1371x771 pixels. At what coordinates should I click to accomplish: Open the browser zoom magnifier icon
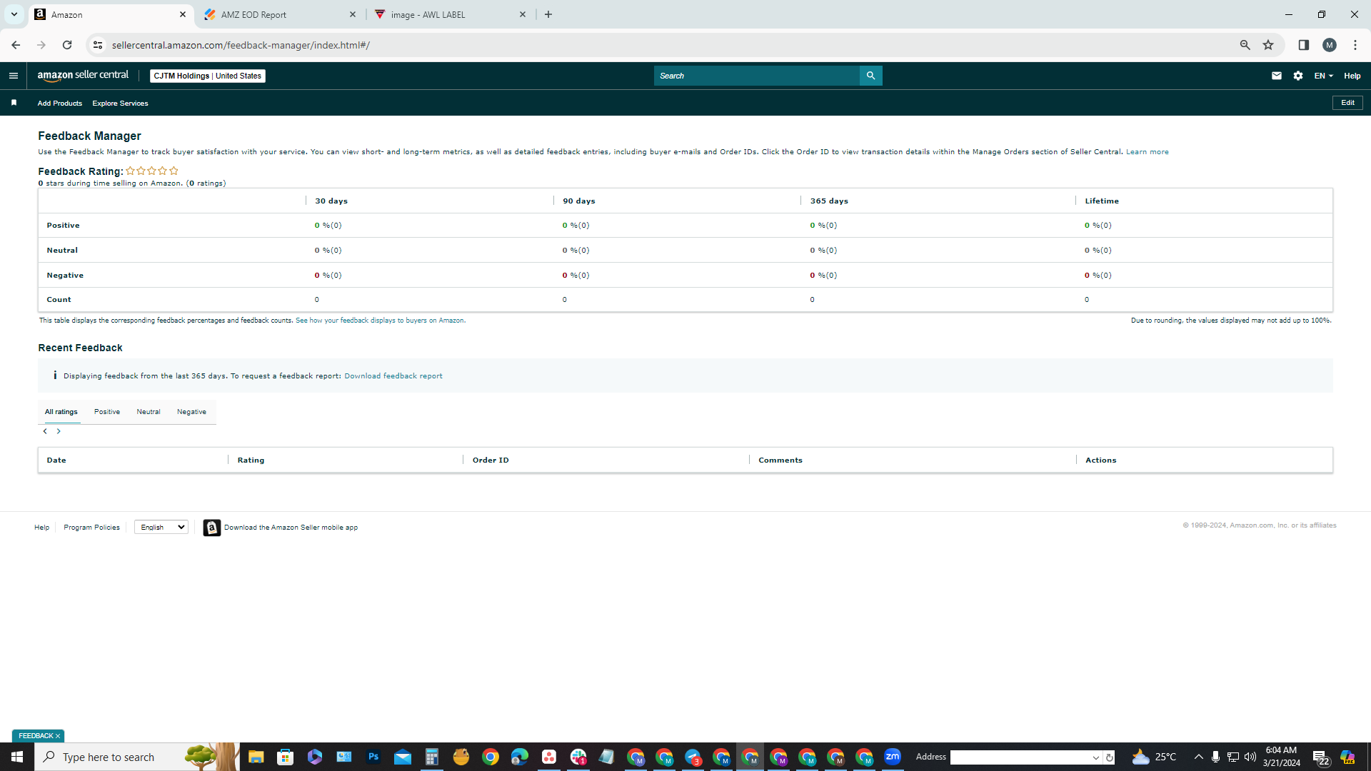(x=1245, y=45)
